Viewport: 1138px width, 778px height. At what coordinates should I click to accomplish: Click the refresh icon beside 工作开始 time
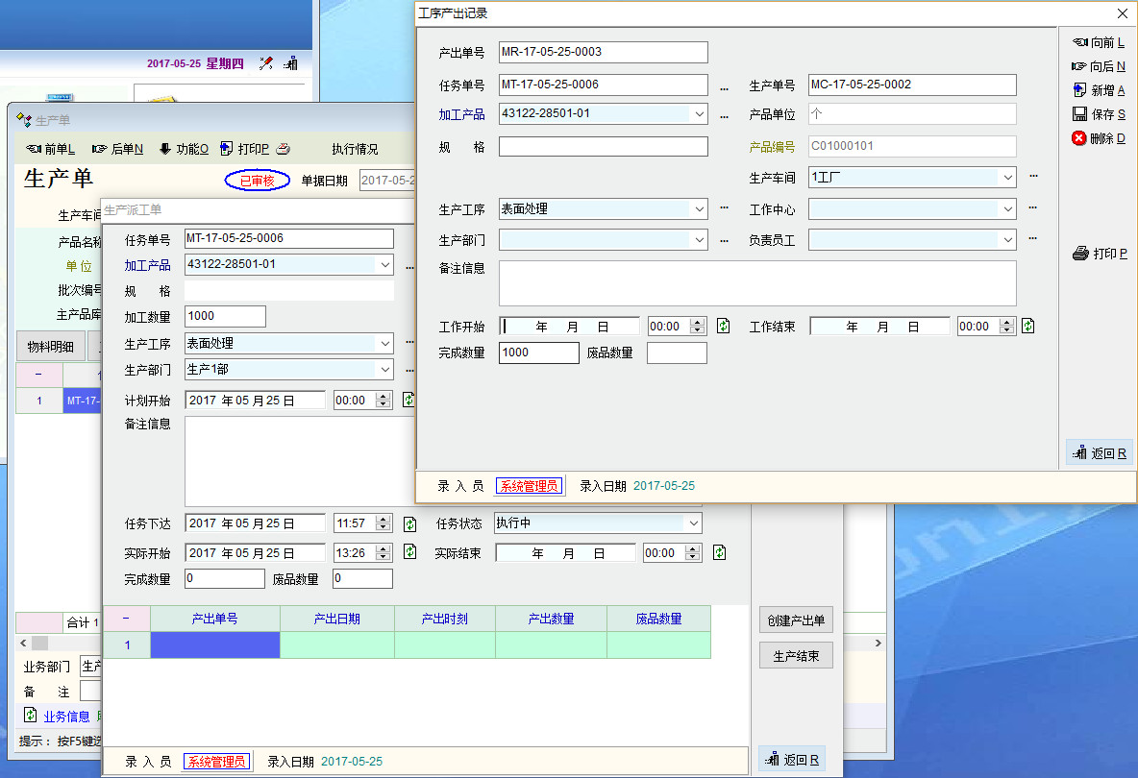coord(724,327)
